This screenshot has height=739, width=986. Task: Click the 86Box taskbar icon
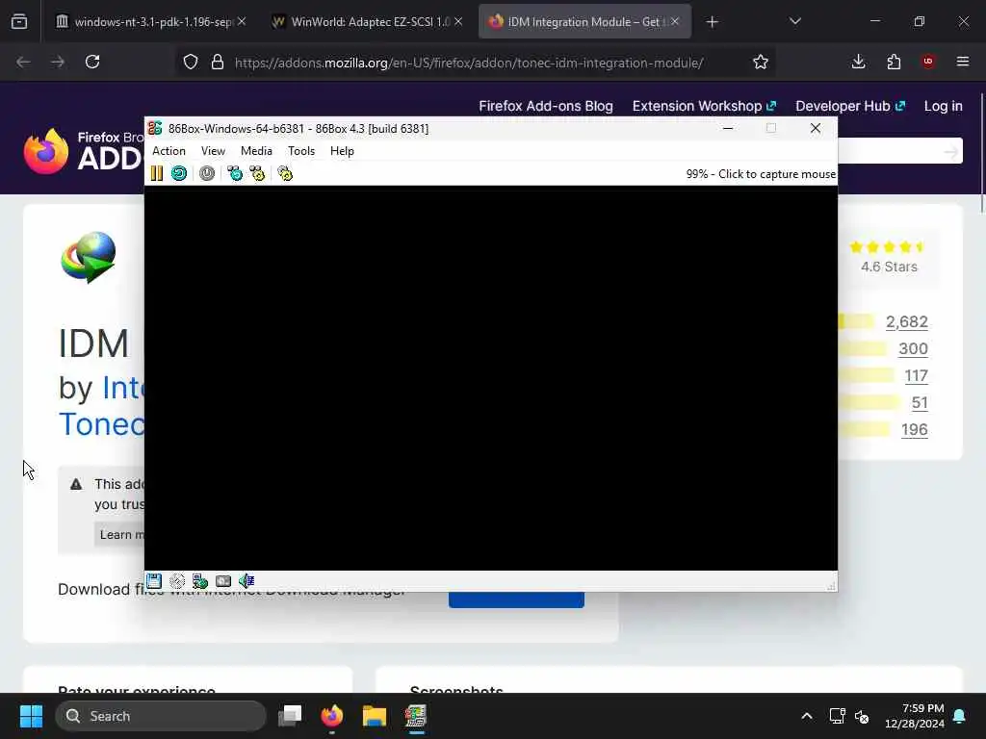point(416,716)
